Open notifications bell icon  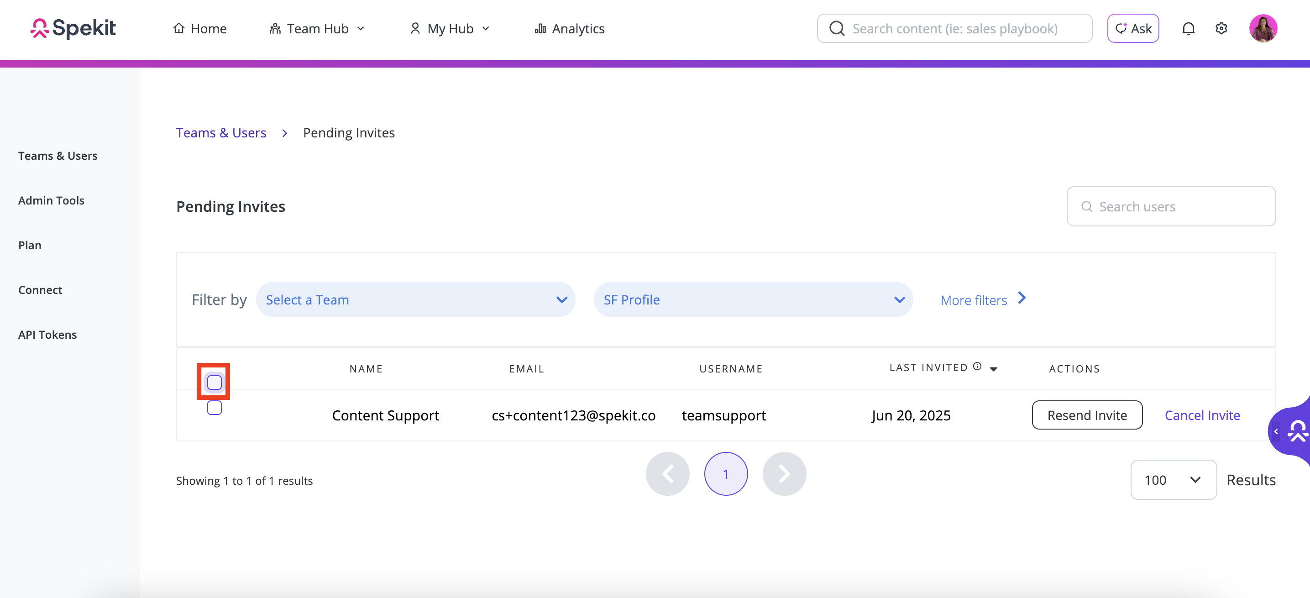click(x=1188, y=28)
